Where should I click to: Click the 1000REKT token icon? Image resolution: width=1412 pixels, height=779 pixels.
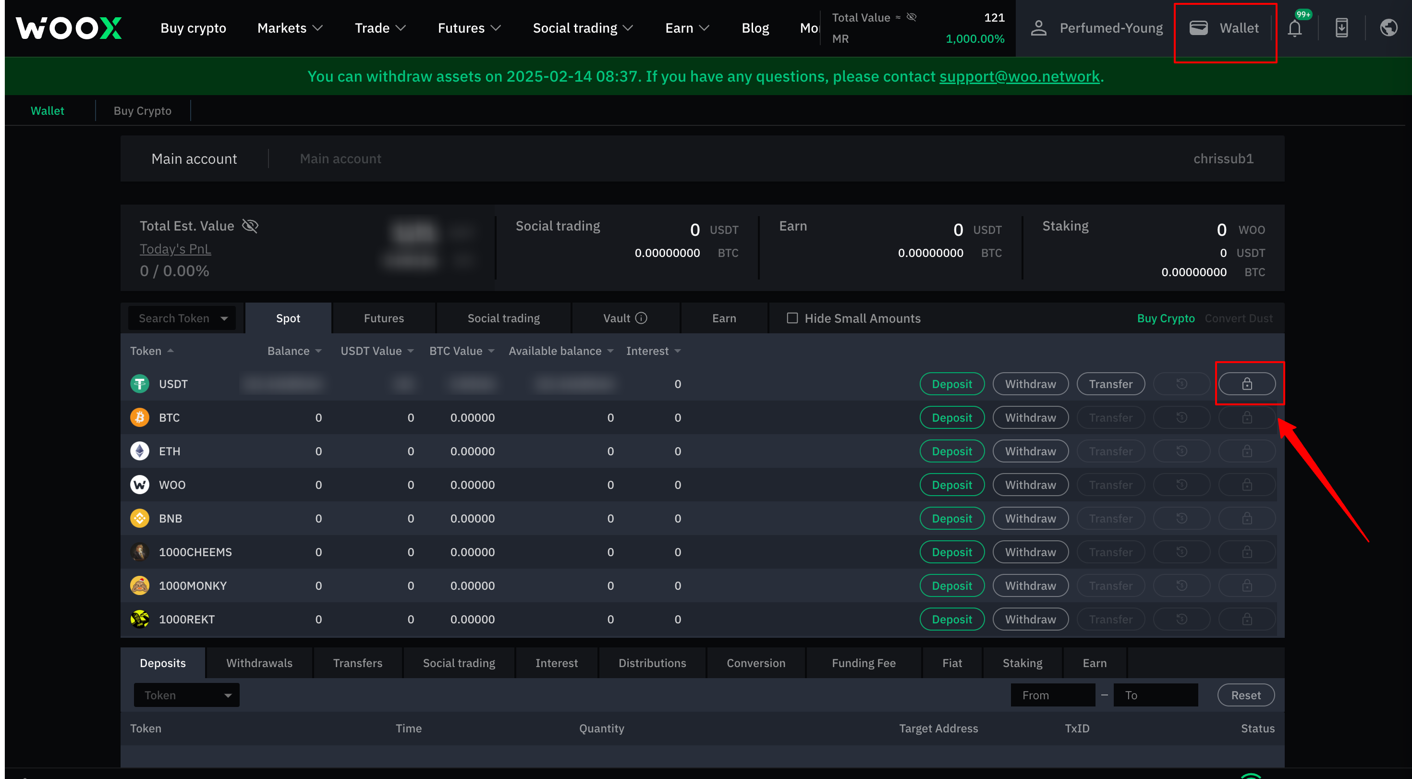click(x=140, y=619)
